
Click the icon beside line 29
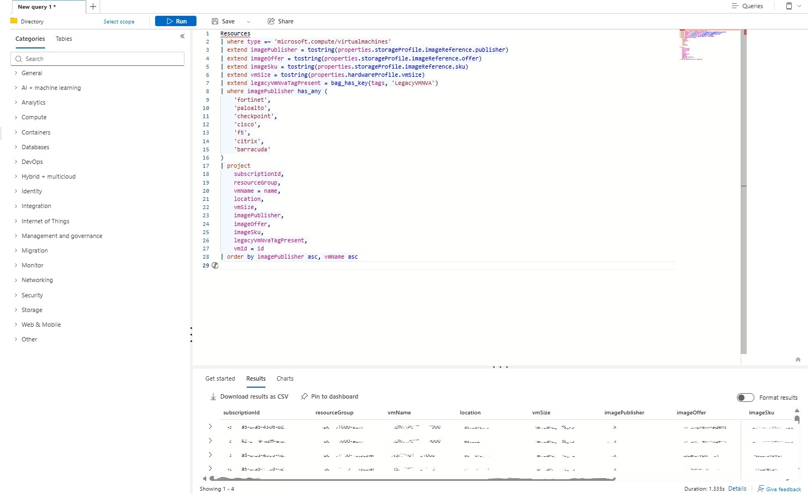point(215,265)
